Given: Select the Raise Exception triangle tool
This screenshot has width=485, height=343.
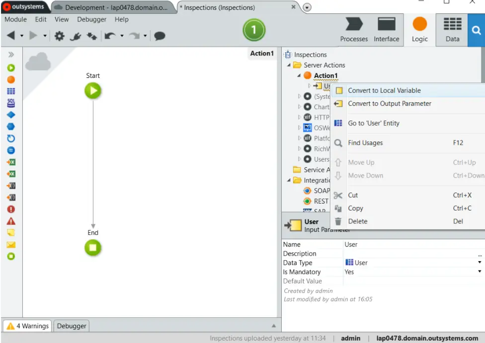Looking at the screenshot, I should click(11, 221).
